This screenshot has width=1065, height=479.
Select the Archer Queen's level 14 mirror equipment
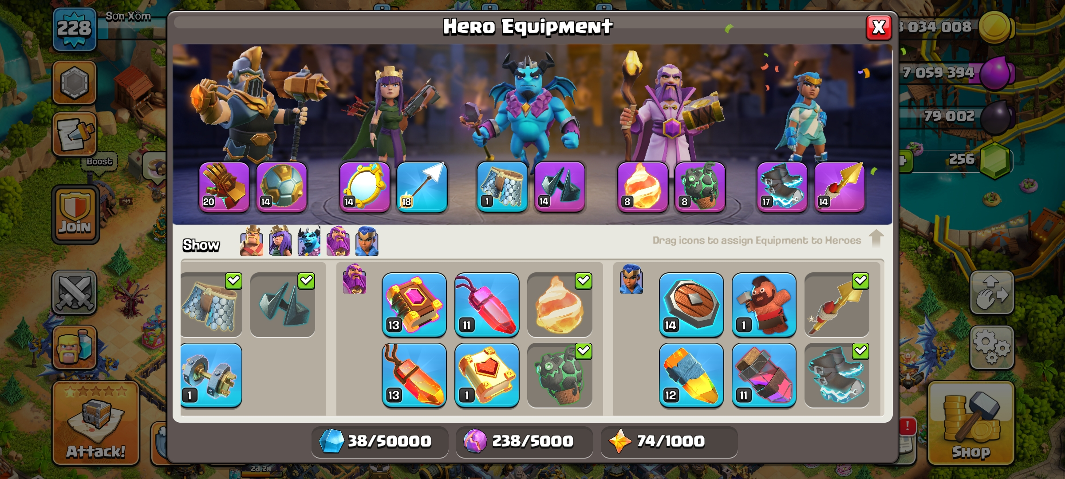[364, 187]
